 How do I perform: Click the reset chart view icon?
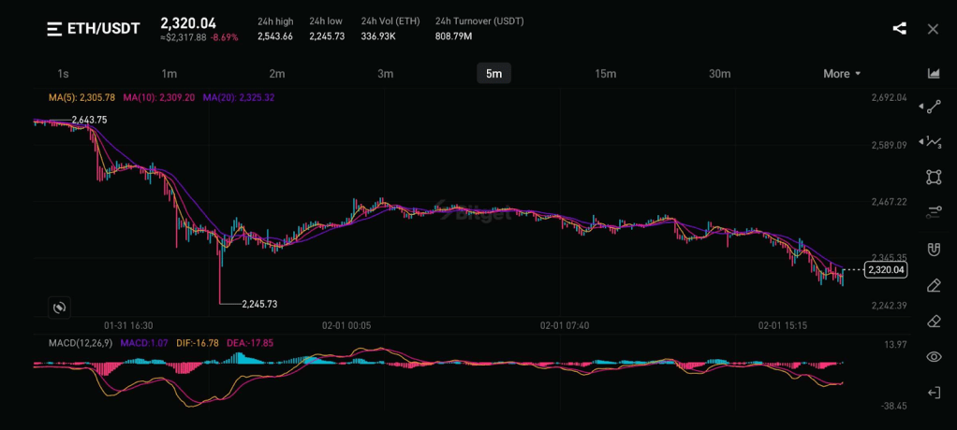[x=59, y=307]
